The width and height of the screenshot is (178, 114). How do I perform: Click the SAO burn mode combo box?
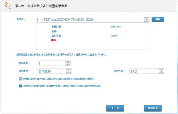click(147, 71)
